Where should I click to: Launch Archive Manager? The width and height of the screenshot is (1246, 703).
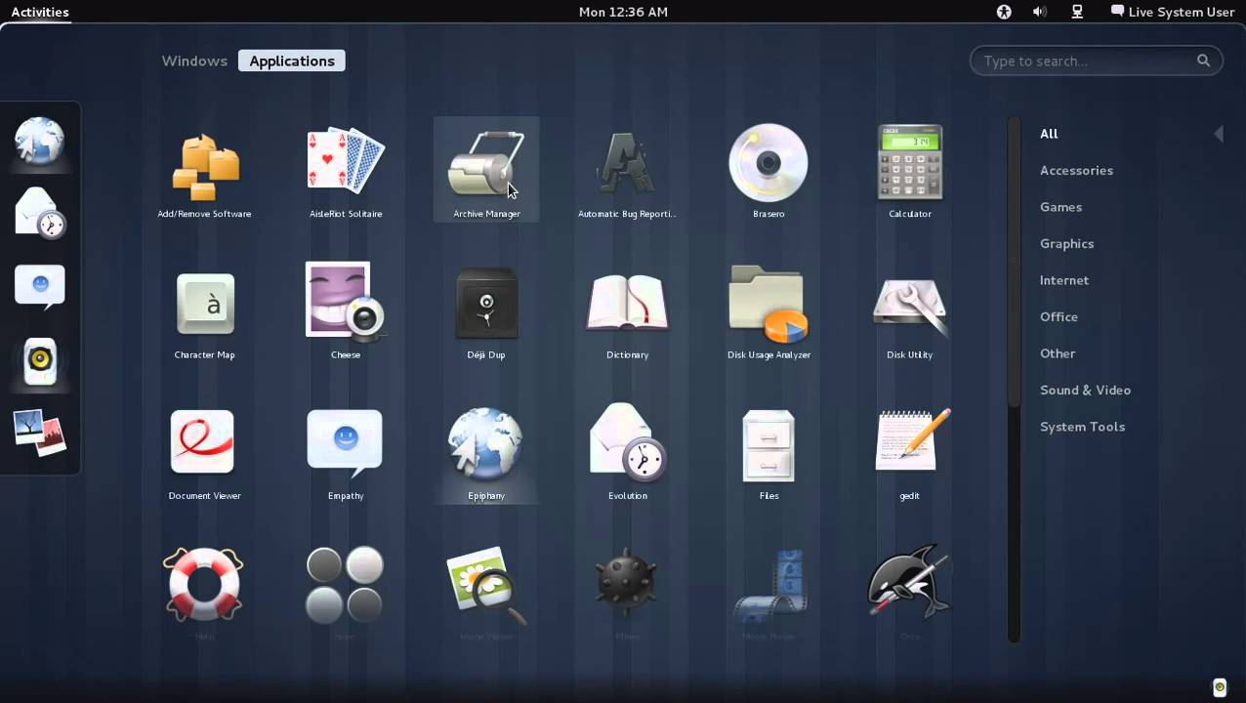click(486, 168)
